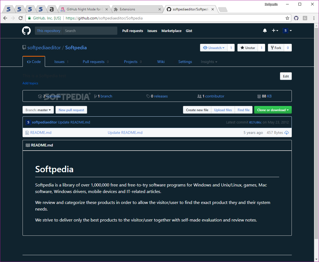Open the first pinned Softpedia S tab
319x262 pixels.
tap(9, 9)
